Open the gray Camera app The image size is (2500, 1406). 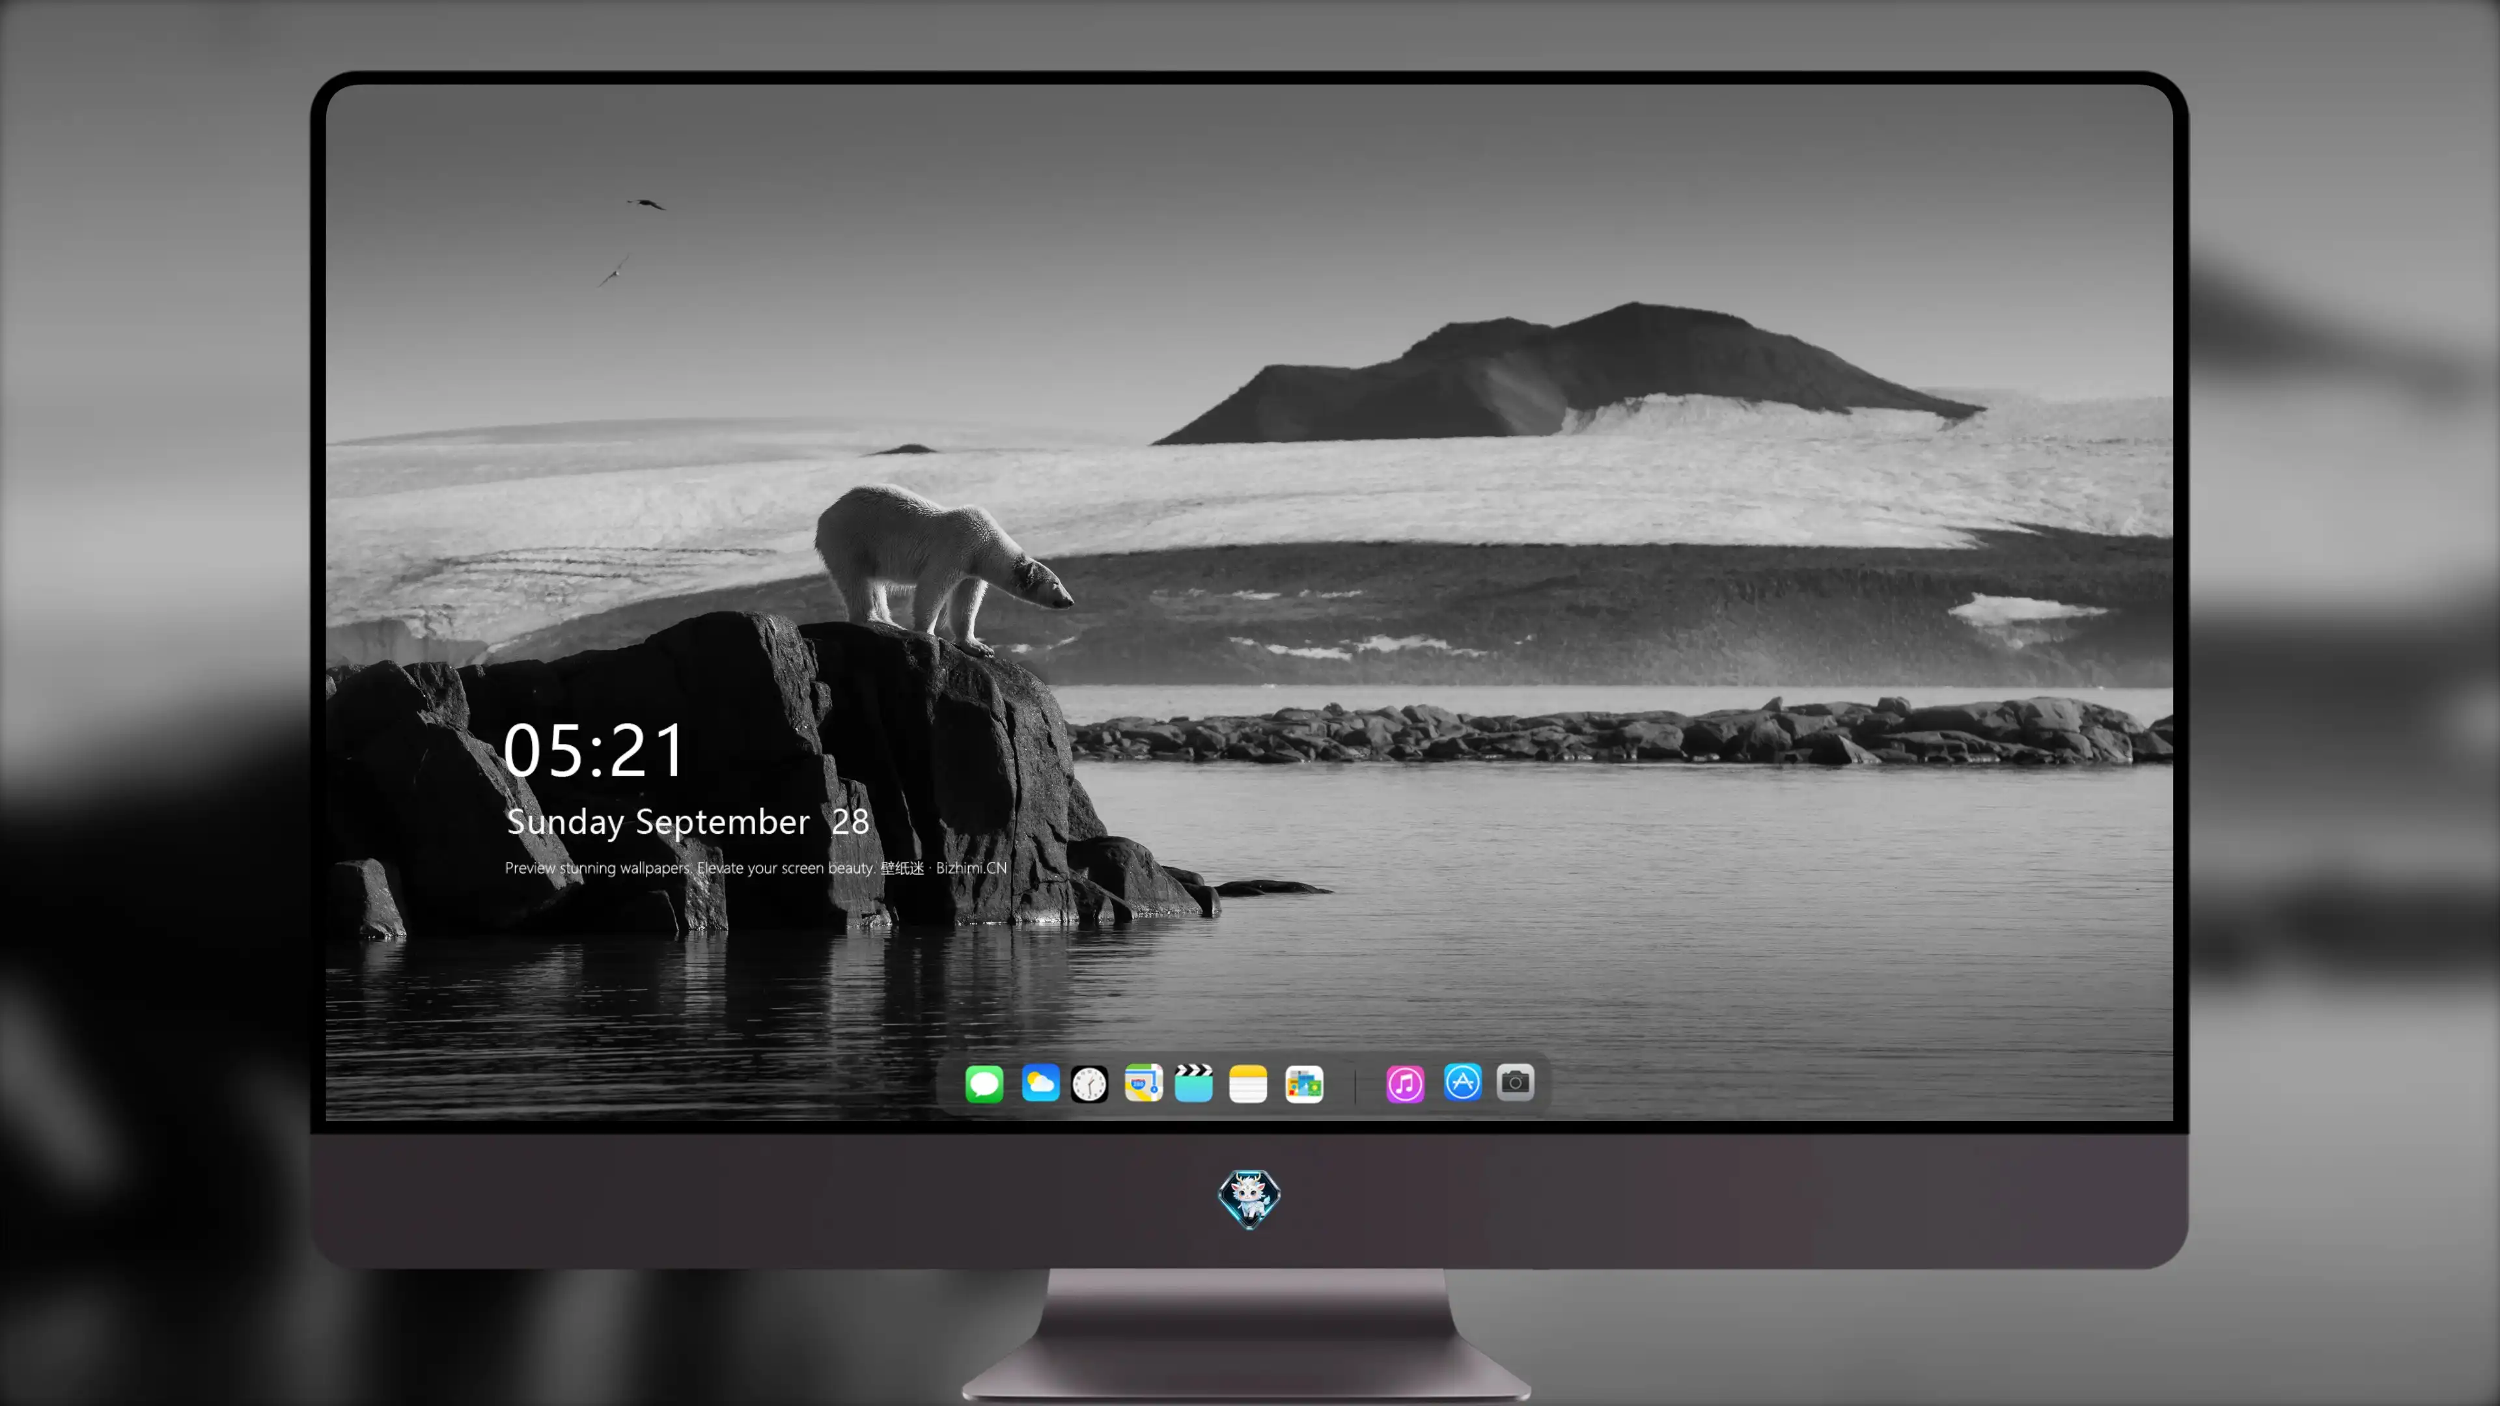pos(1515,1082)
